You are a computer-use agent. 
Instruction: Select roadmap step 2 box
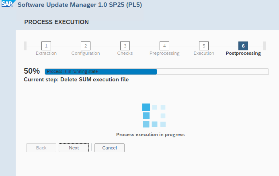tap(86, 46)
